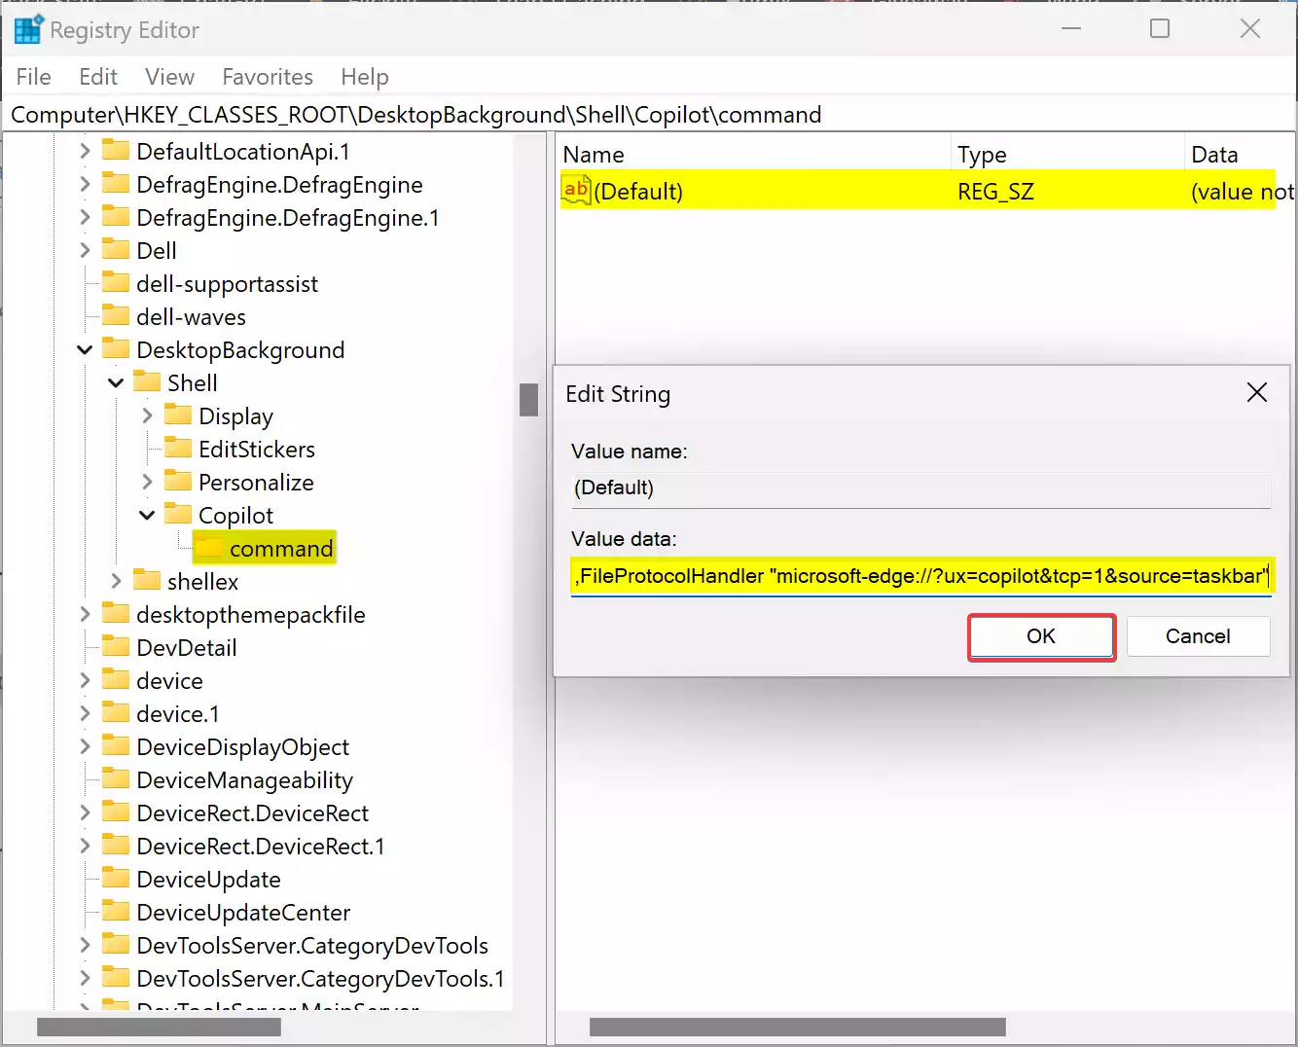Sort values by Name column header

tap(754, 155)
